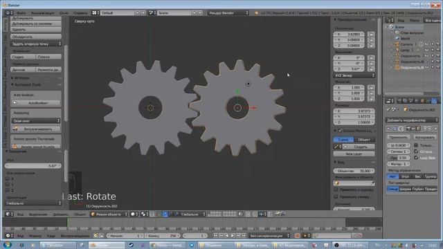443x249 pixels.
Task: Click the 3D view editor type icon
Action: tap(9, 214)
